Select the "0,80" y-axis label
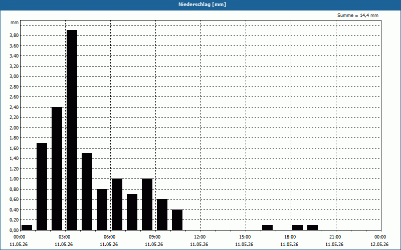The height and width of the screenshot is (250, 401). tap(14, 189)
